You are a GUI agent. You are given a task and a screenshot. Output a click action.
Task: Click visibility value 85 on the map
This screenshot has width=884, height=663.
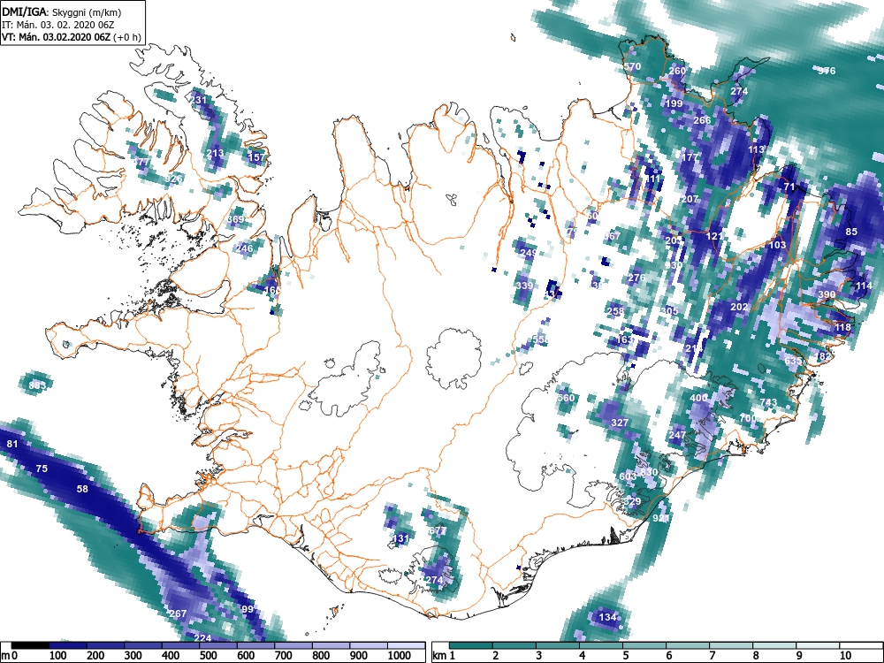point(851,232)
